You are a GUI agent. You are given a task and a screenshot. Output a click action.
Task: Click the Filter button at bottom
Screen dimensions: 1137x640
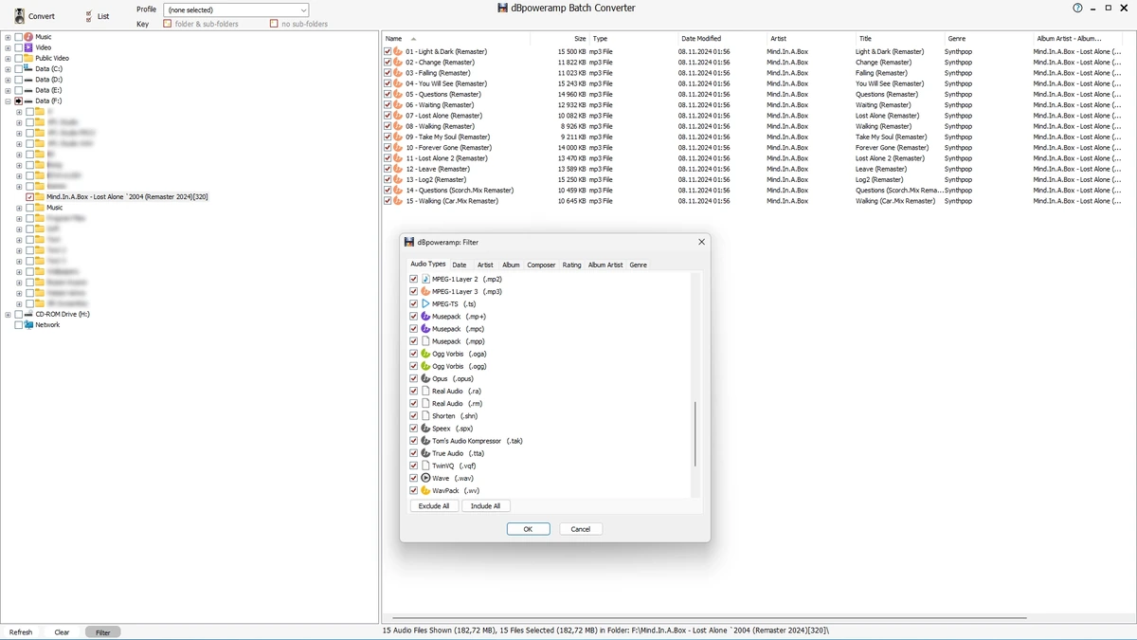(102, 631)
